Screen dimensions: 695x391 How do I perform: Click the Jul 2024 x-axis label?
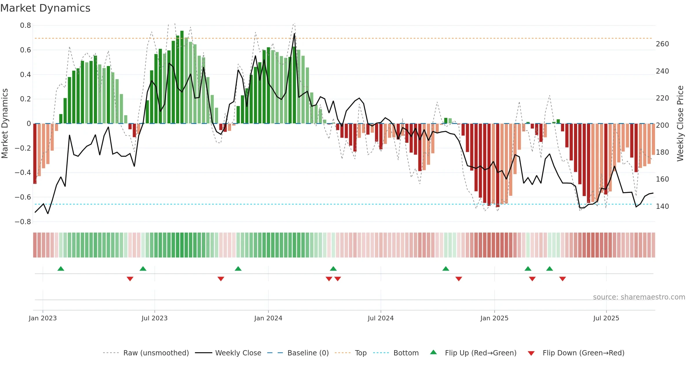coord(381,318)
